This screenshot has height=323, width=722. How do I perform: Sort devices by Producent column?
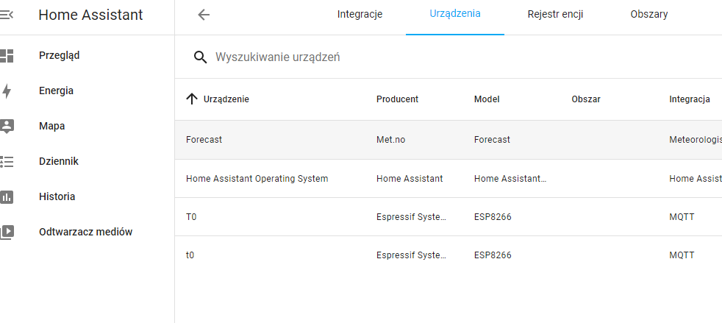coord(397,99)
